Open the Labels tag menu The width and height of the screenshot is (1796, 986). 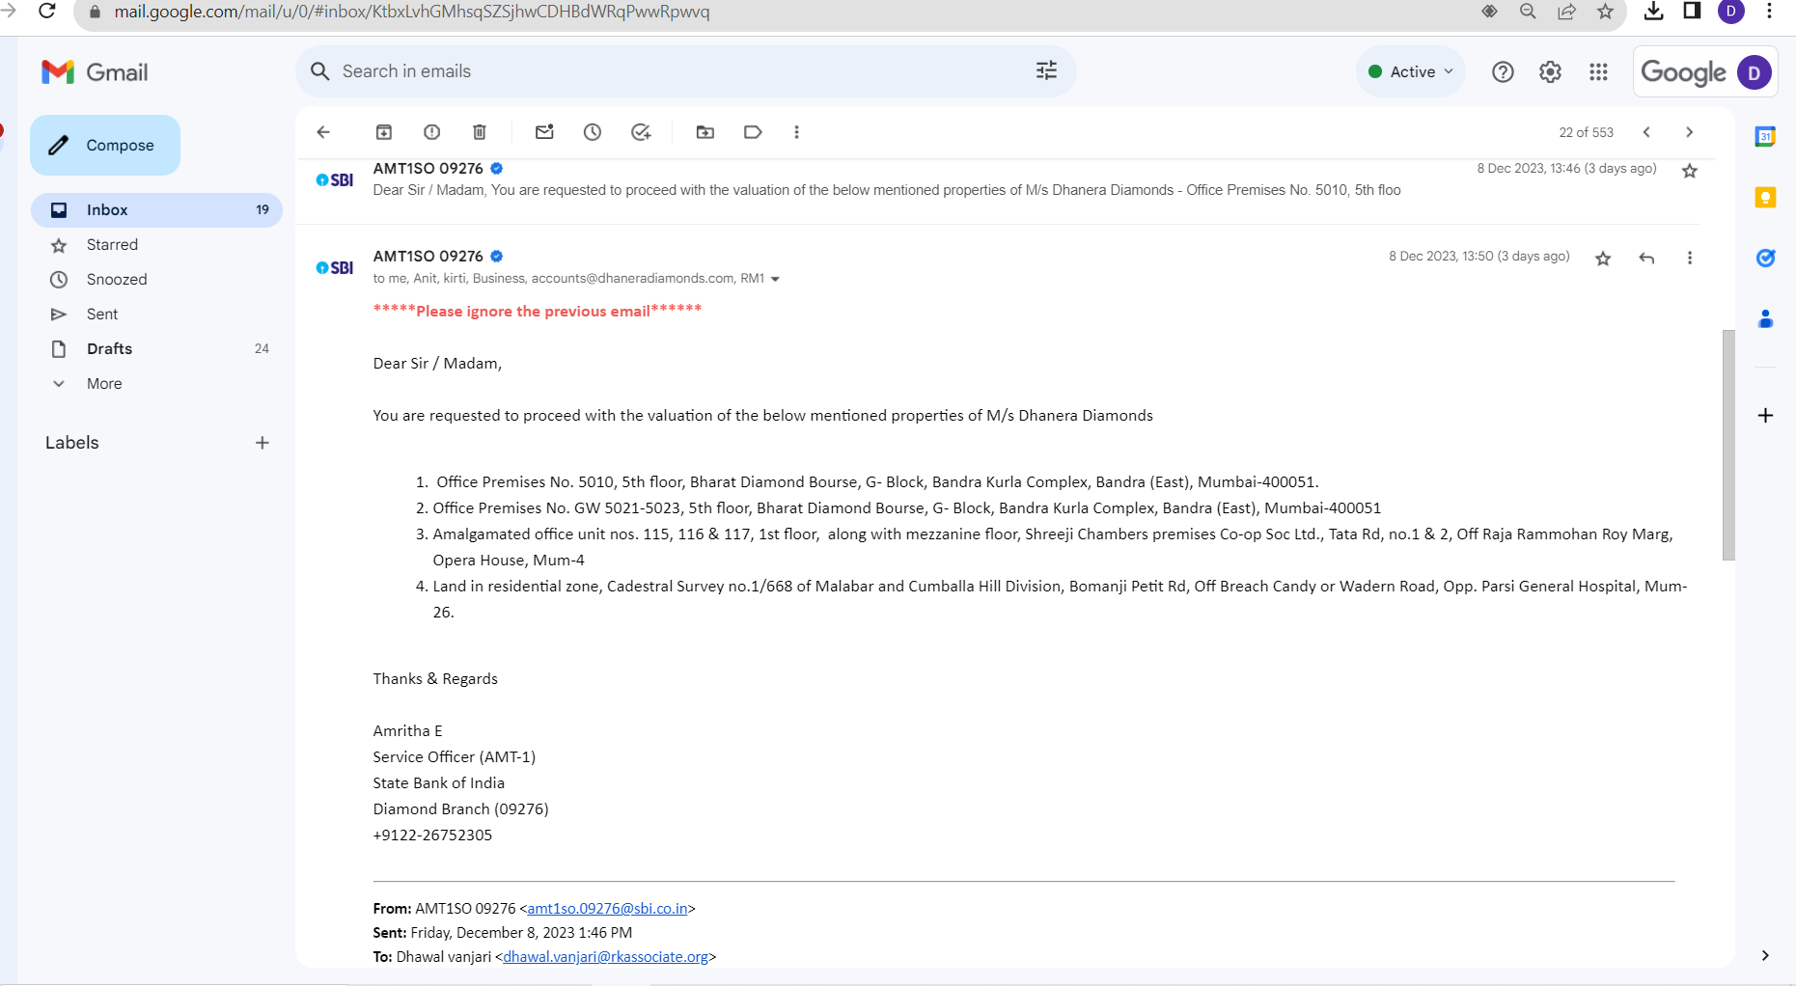click(753, 132)
